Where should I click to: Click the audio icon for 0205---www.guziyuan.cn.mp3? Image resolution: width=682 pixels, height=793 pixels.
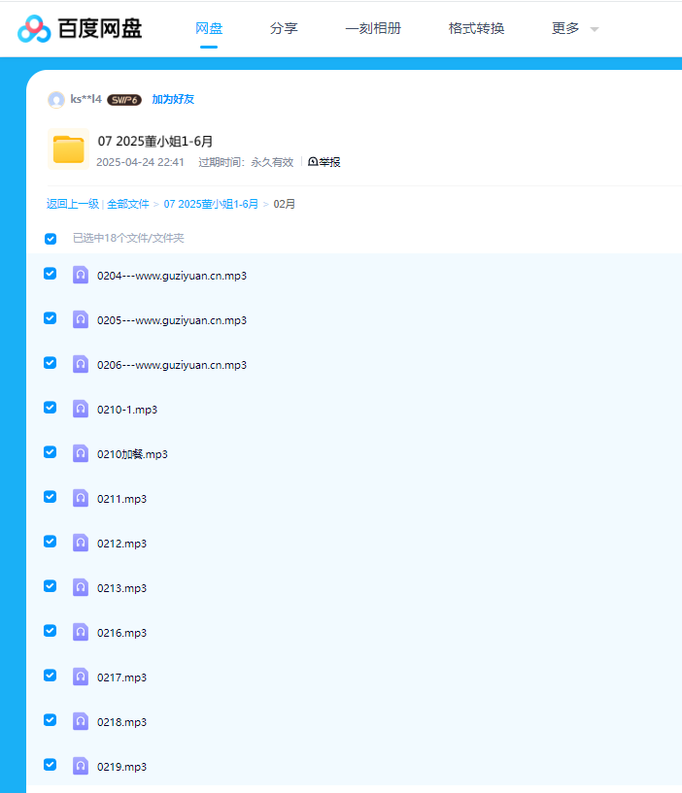click(x=81, y=319)
